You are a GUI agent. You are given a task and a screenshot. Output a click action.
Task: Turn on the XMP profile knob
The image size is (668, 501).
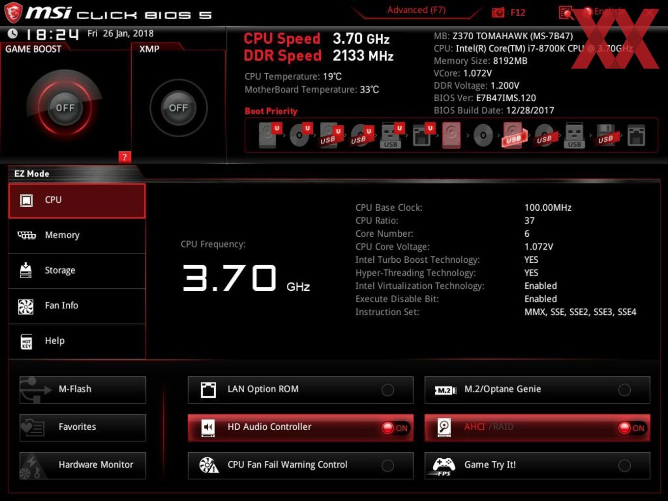178,108
